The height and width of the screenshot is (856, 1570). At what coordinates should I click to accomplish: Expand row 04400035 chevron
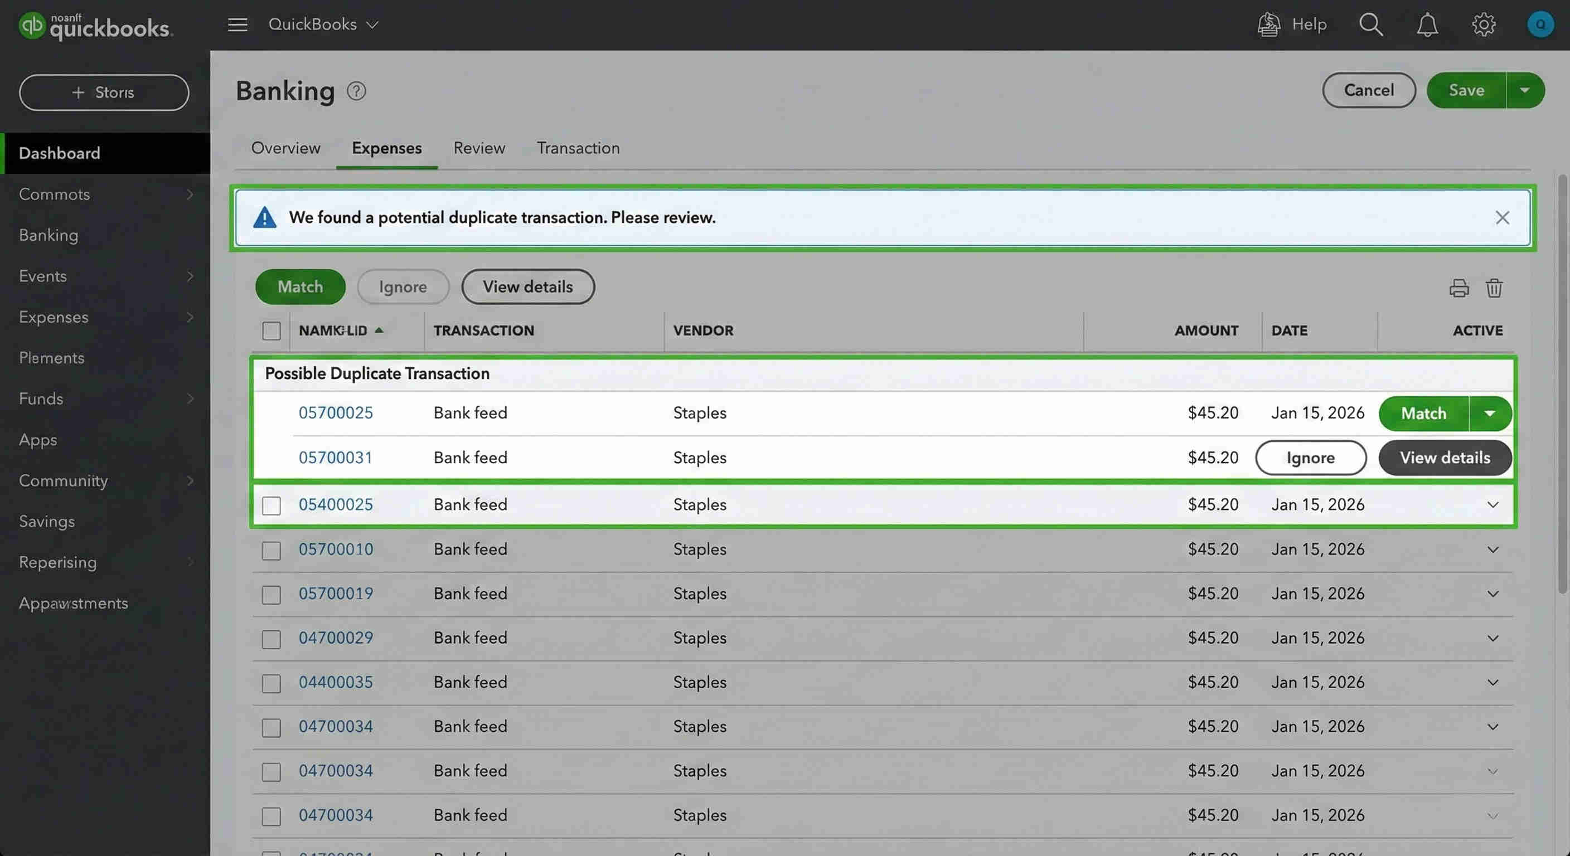pos(1493,682)
